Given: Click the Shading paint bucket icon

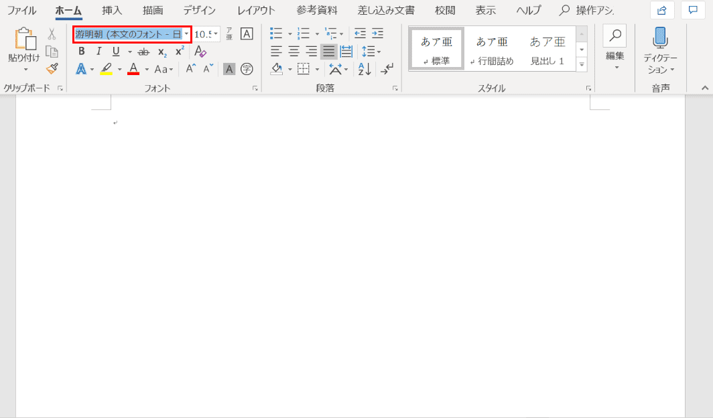Looking at the screenshot, I should [277, 69].
